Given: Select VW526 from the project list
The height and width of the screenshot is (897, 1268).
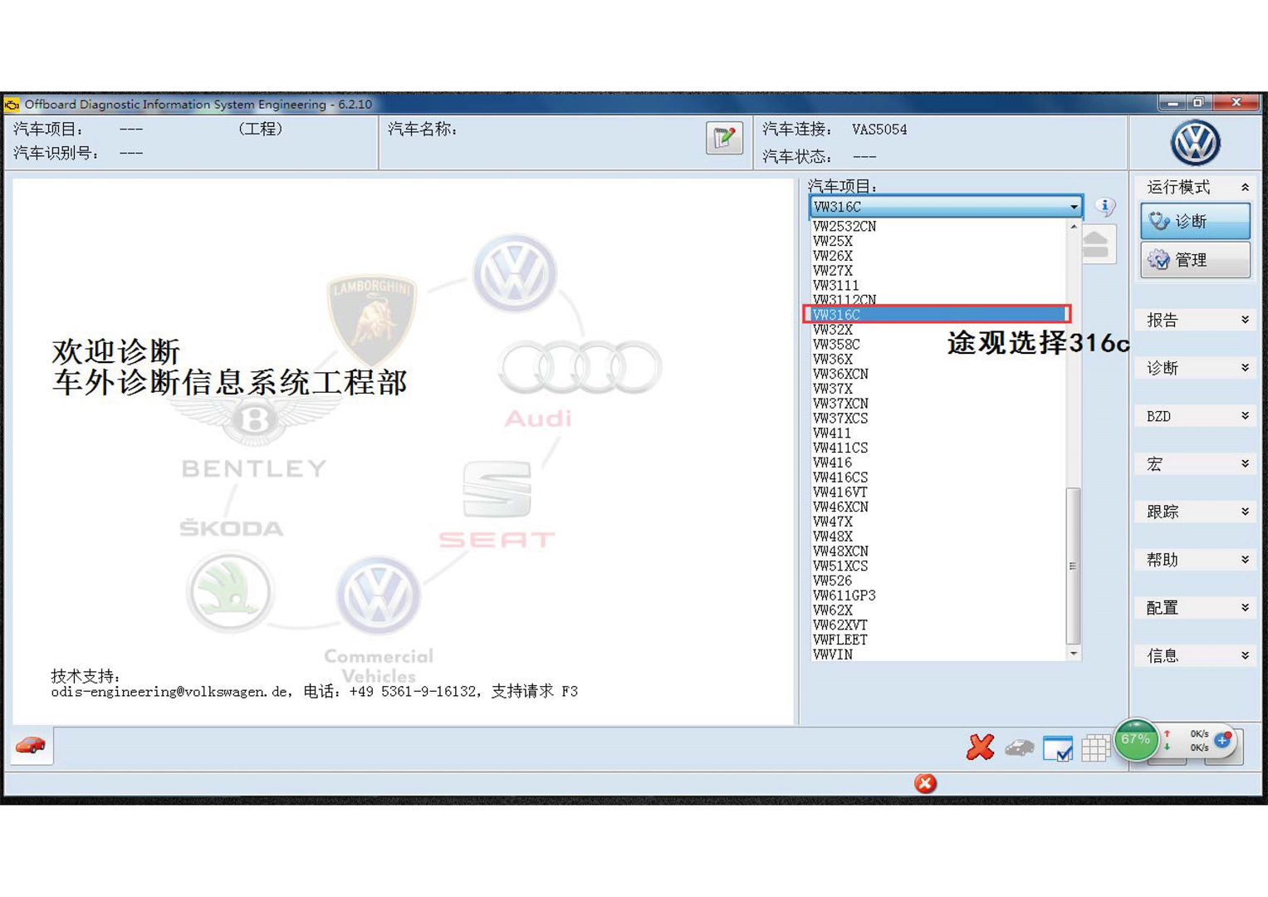Looking at the screenshot, I should (x=938, y=581).
